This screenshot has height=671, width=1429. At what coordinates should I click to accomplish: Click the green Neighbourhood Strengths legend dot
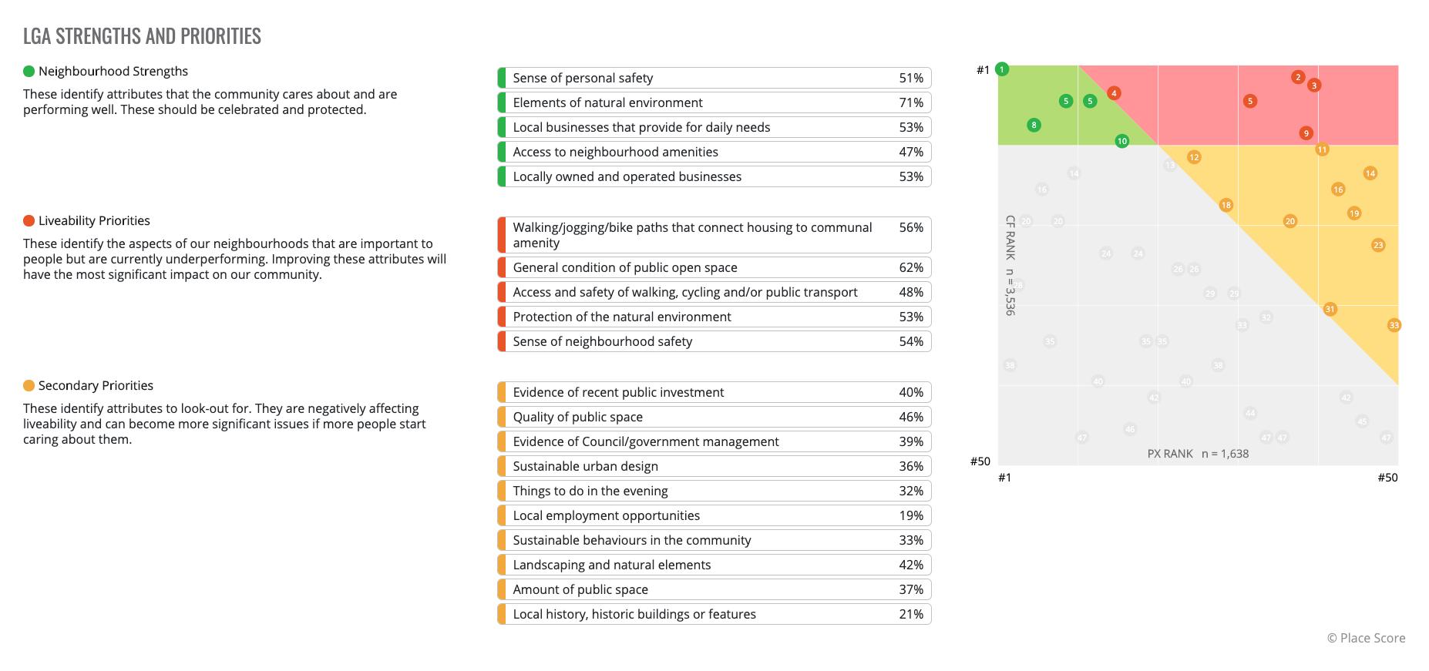click(x=29, y=72)
